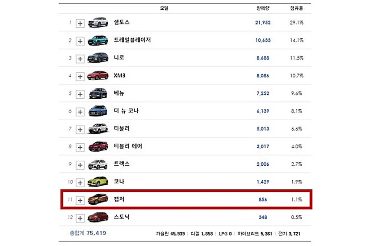
Task: Click the 총합계 75,419 total
Action: (88, 233)
